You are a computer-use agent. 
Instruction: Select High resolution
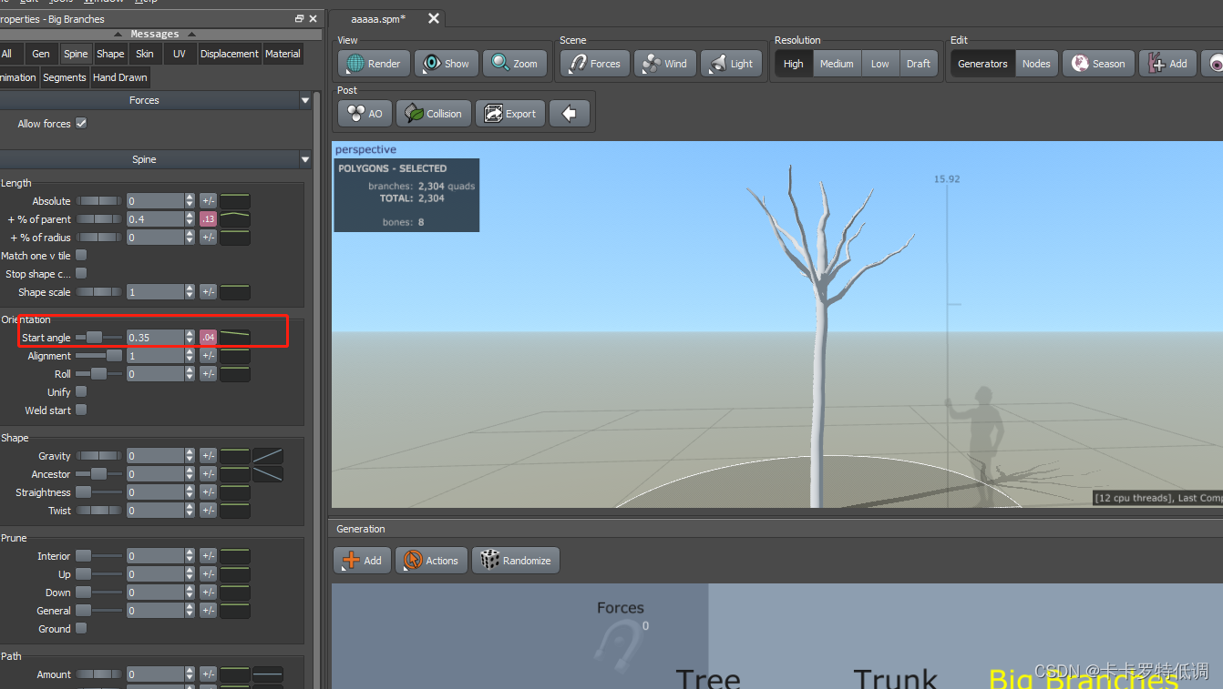coord(793,64)
